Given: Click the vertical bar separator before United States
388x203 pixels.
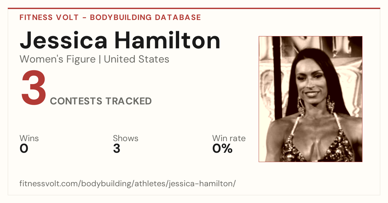Looking at the screenshot, I should (x=100, y=59).
